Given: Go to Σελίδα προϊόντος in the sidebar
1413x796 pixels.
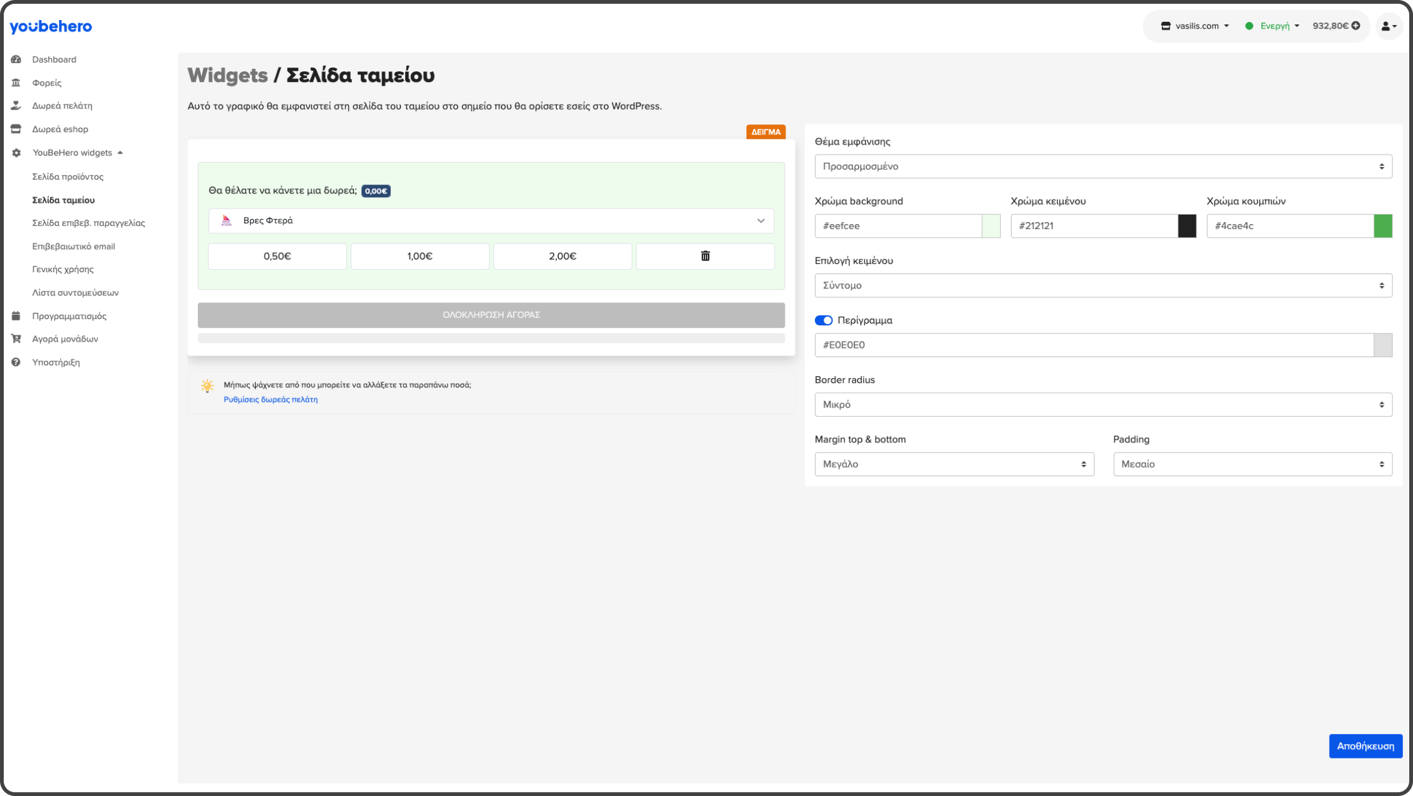Looking at the screenshot, I should pyautogui.click(x=68, y=176).
